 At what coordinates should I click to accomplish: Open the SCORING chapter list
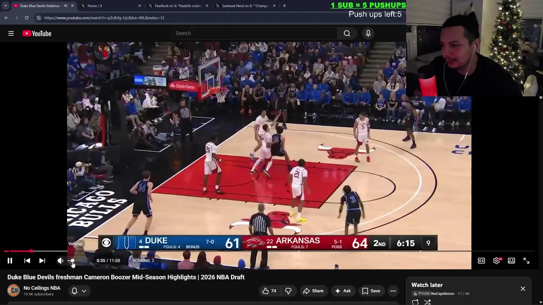(x=143, y=261)
